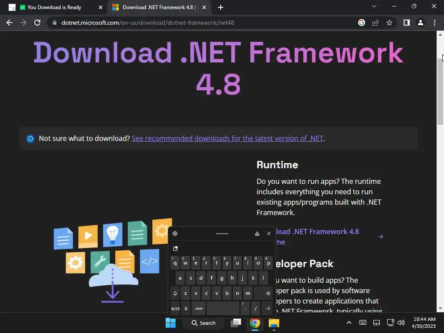Image resolution: width=444 pixels, height=333 pixels.
Task: Switch to 'You Download is Ready' tab
Action: [54, 7]
